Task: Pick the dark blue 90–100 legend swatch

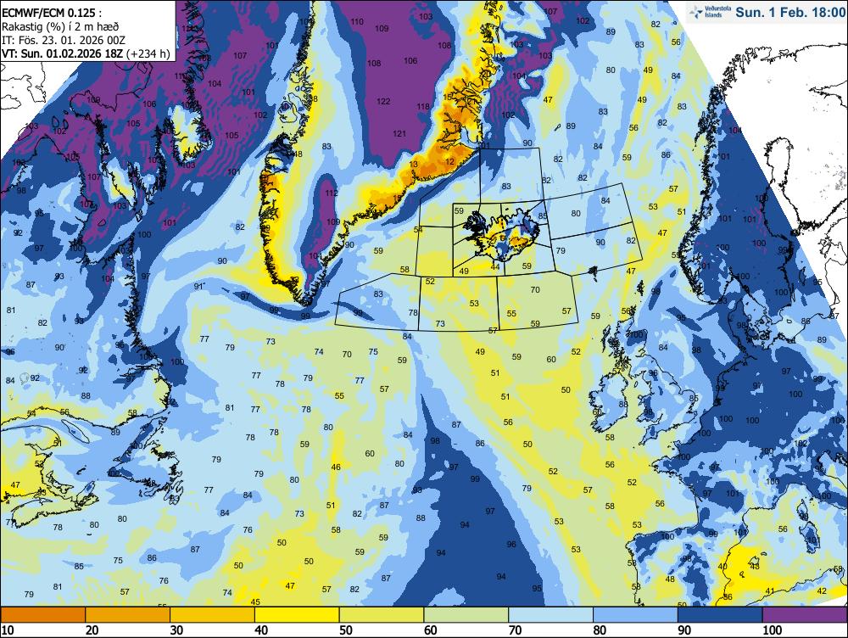Action: (720, 615)
